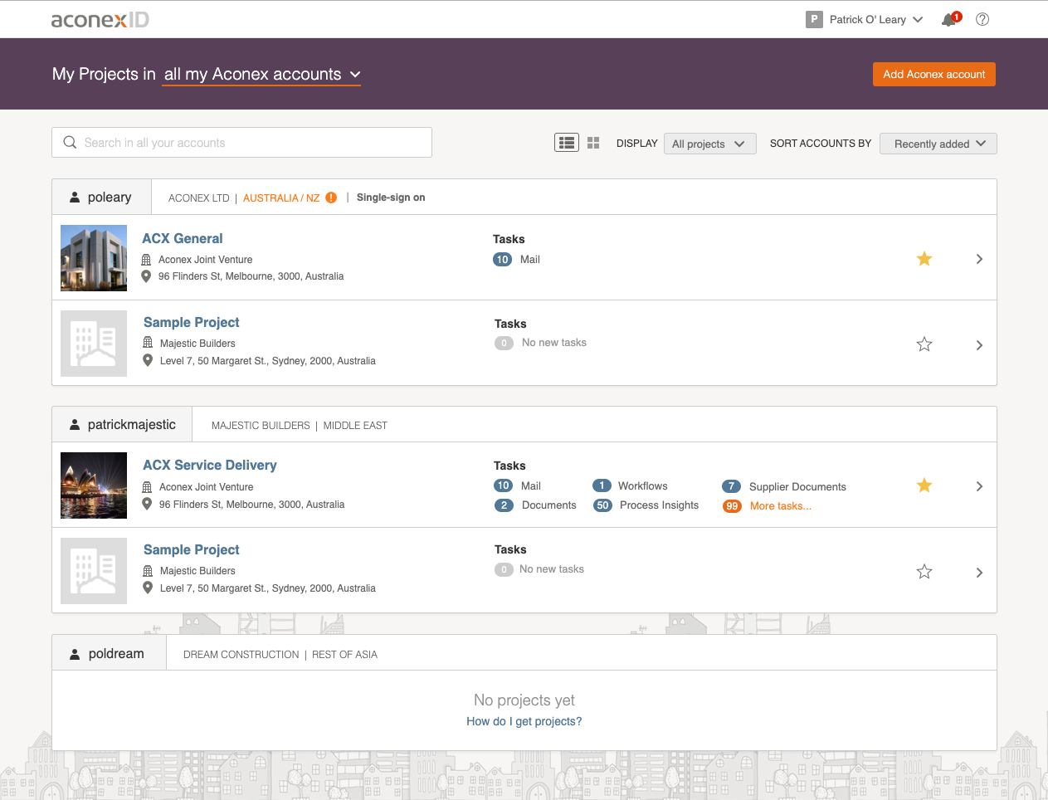The image size is (1048, 800).
Task: Click the search magnifier icon
Action: tap(70, 143)
